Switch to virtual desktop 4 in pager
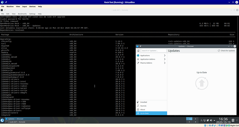 pos(195,122)
